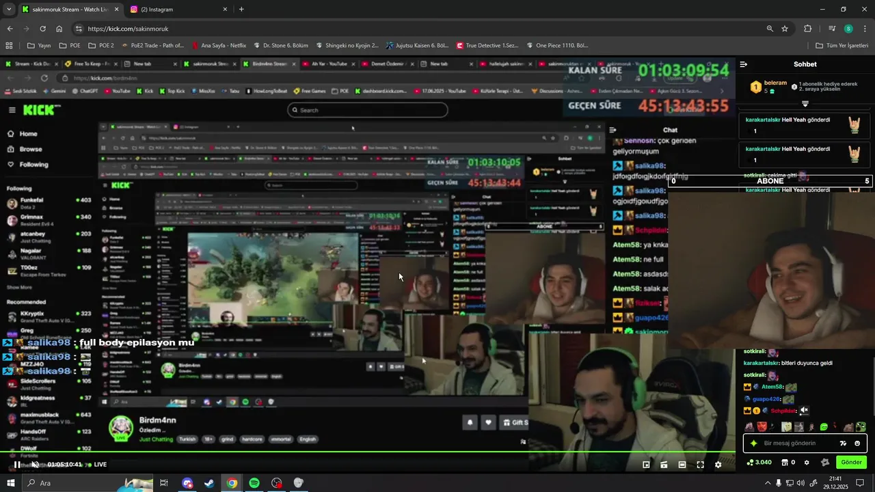Screen dimensions: 875x492
Task: Open the system tray volume icon
Action: [x=801, y=483]
